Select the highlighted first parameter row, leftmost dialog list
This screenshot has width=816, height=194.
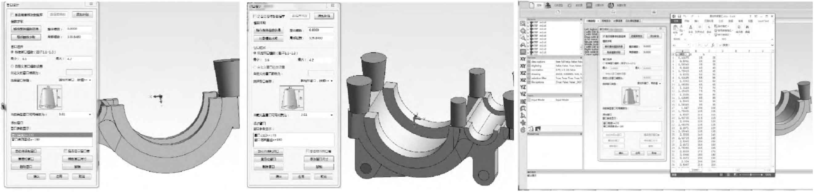click(x=52, y=135)
